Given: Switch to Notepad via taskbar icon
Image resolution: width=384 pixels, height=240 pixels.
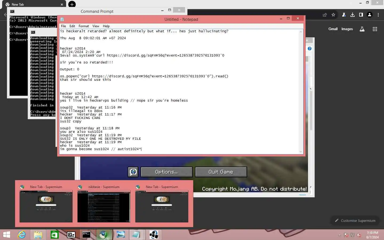Looking at the screenshot, I should (136, 235).
